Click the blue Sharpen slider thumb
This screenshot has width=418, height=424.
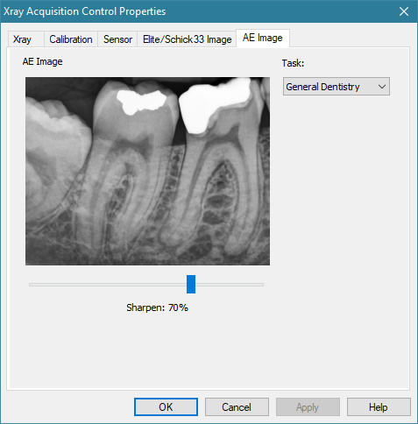pos(191,284)
